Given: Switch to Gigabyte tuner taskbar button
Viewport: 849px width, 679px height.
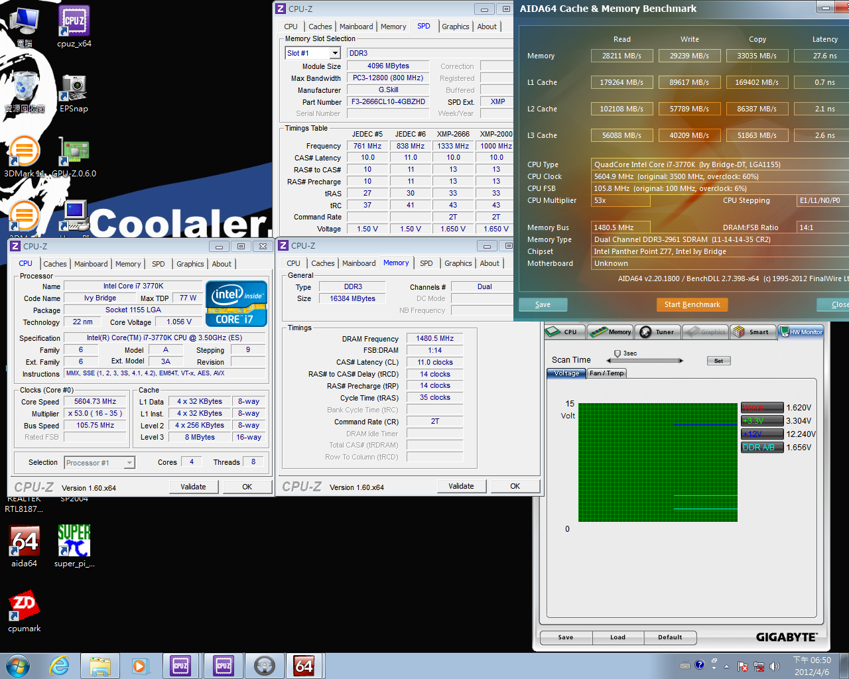Looking at the screenshot, I should click(x=265, y=666).
